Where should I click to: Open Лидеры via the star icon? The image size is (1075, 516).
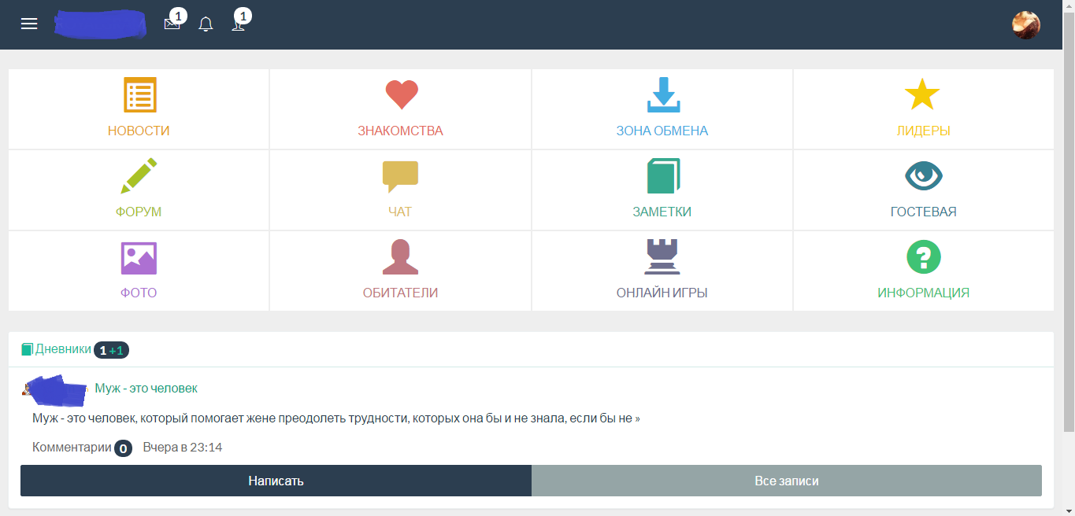click(x=922, y=95)
